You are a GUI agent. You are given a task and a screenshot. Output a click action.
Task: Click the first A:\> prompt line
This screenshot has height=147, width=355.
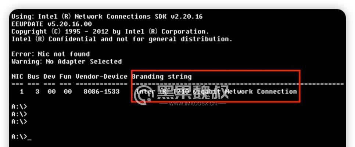coord(19,107)
